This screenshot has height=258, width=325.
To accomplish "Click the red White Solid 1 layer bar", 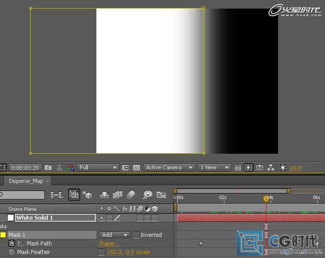I will coord(251,218).
